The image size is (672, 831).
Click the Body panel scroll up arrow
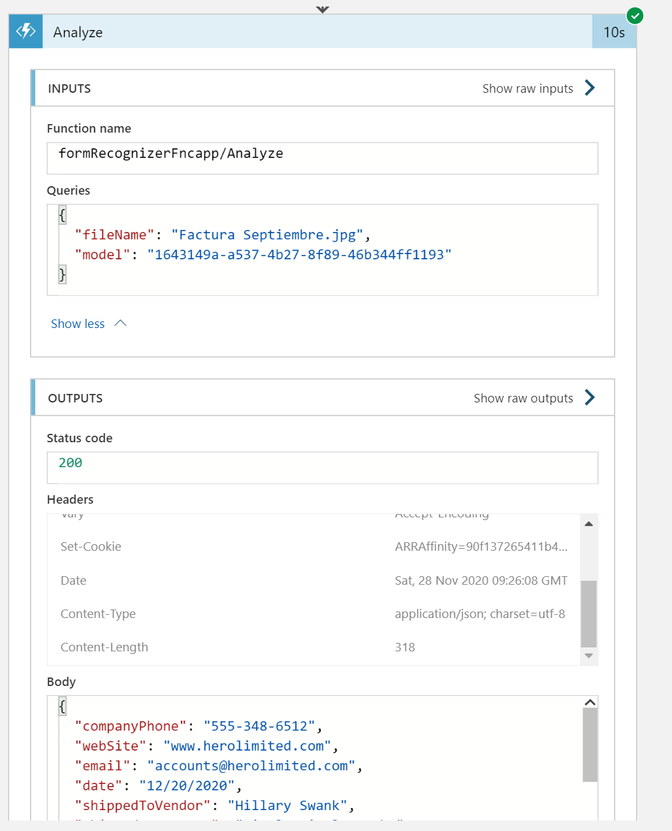tap(590, 702)
